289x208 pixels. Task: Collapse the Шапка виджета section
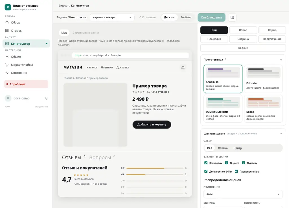(281, 133)
